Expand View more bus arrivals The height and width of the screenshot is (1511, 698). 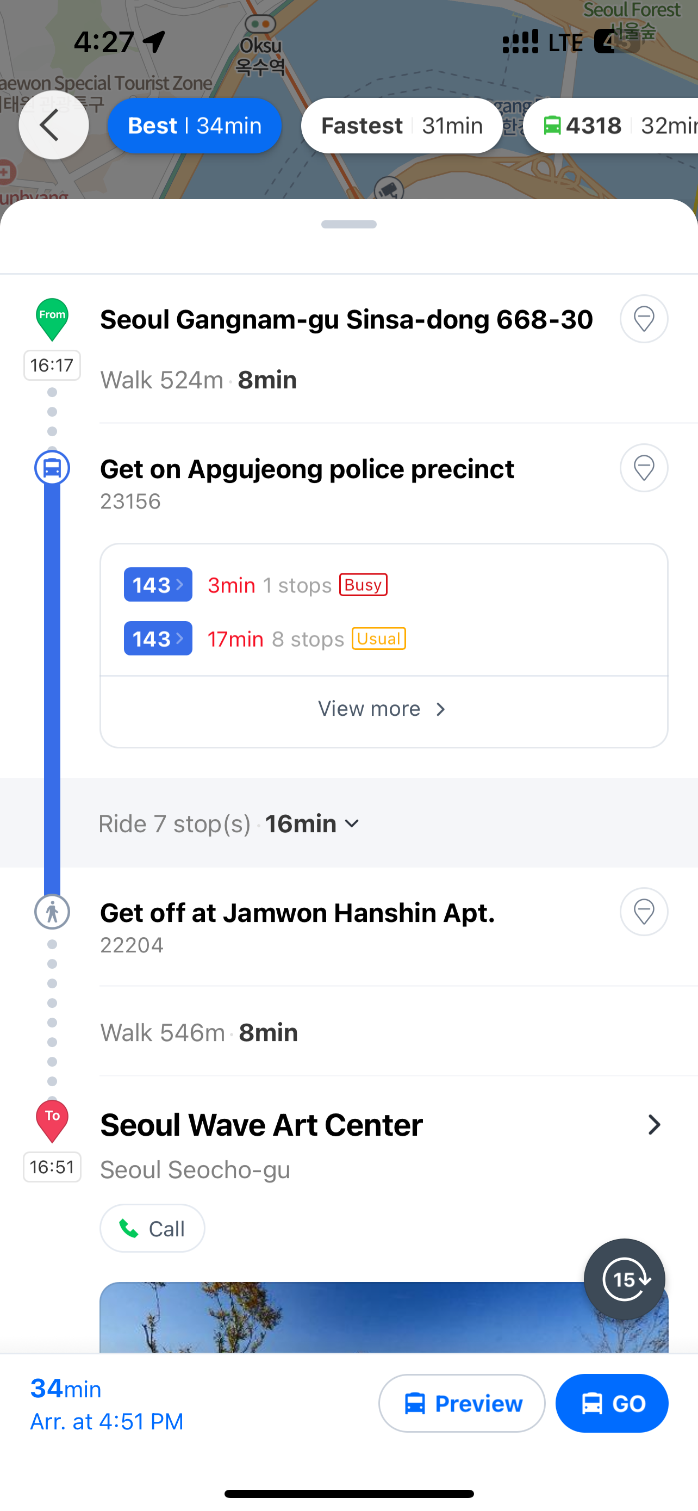(383, 709)
